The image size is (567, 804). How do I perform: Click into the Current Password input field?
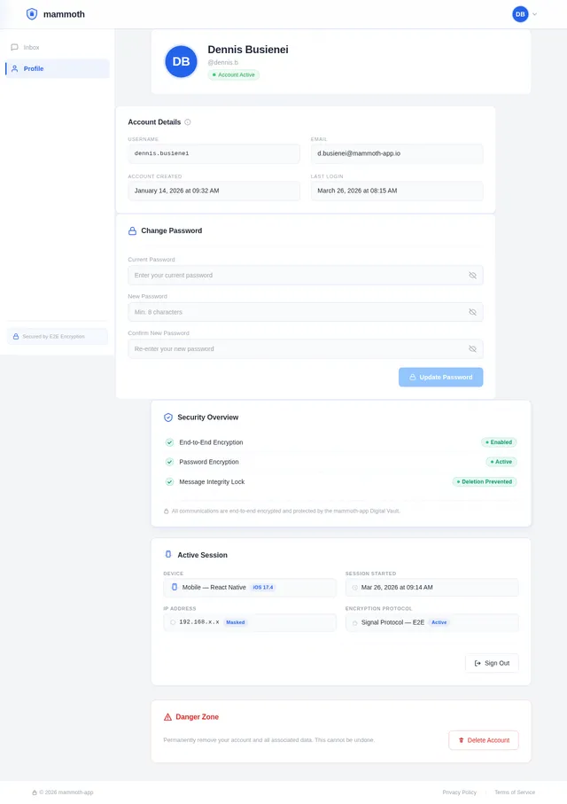(x=297, y=276)
